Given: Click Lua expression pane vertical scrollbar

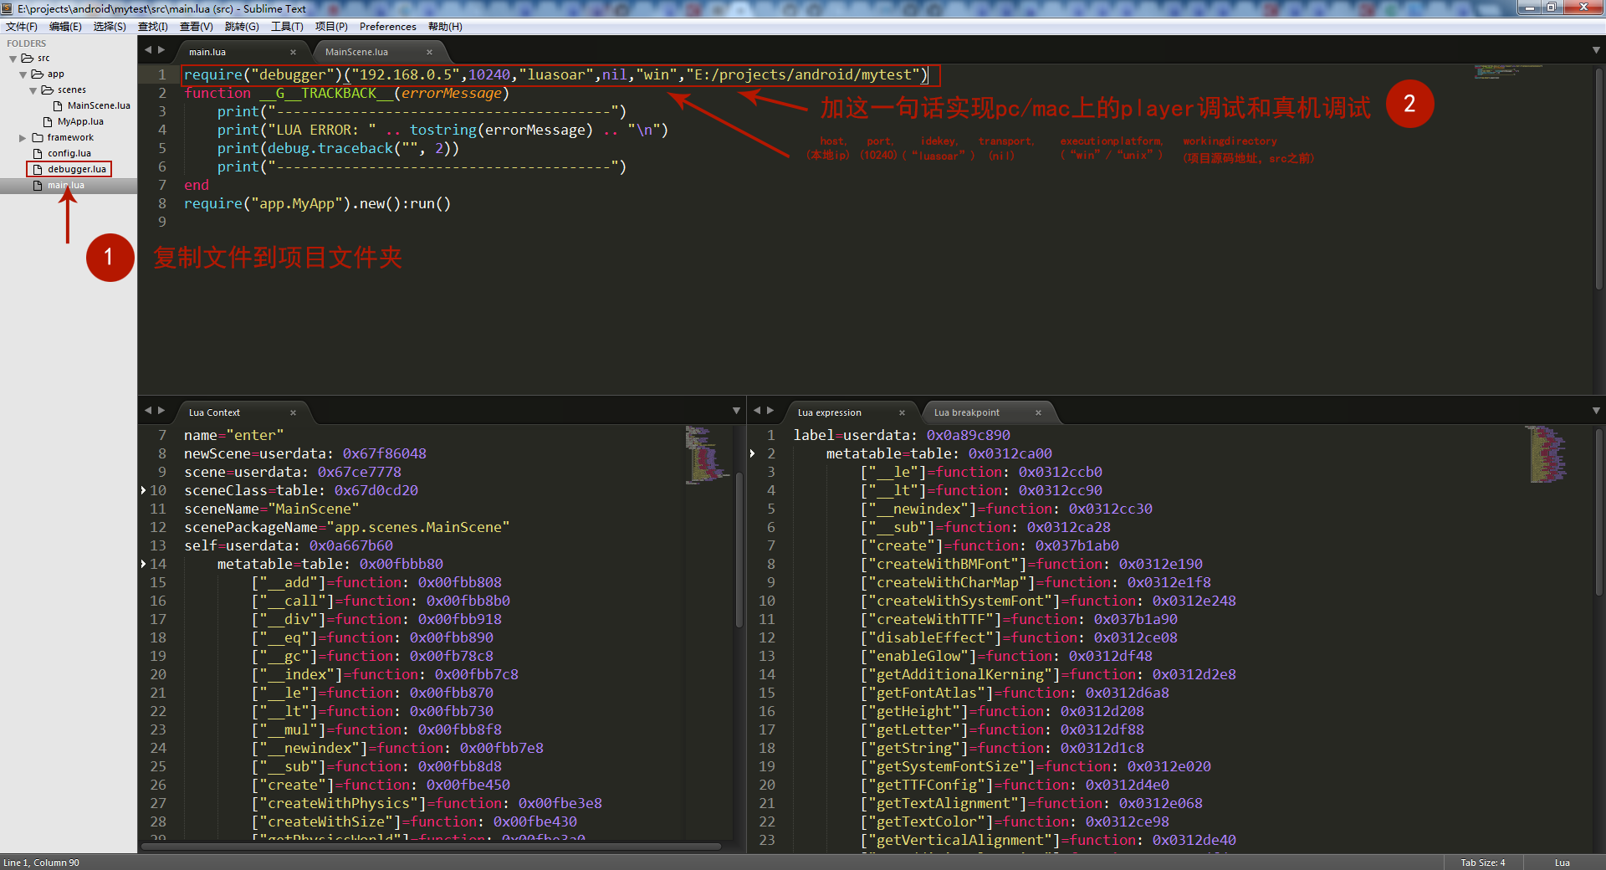Looking at the screenshot, I should [x=1599, y=514].
